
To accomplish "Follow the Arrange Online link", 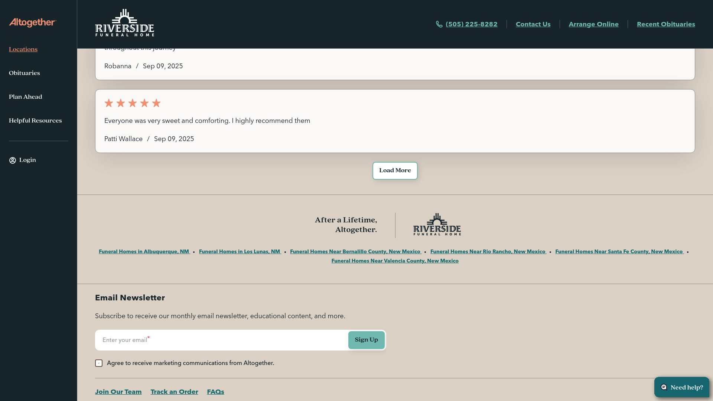I will [x=593, y=24].
